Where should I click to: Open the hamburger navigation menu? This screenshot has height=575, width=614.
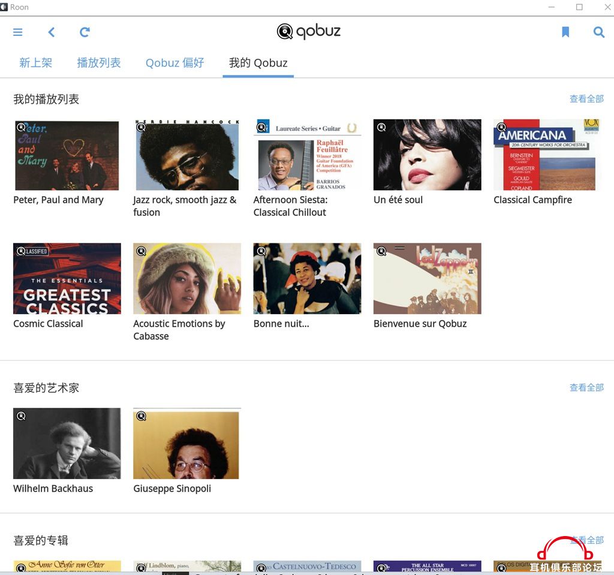(x=17, y=32)
